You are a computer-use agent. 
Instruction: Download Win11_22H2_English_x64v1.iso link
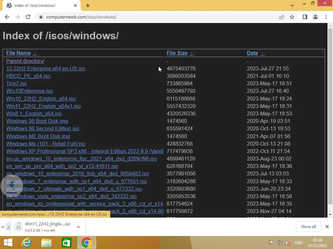[43, 106]
